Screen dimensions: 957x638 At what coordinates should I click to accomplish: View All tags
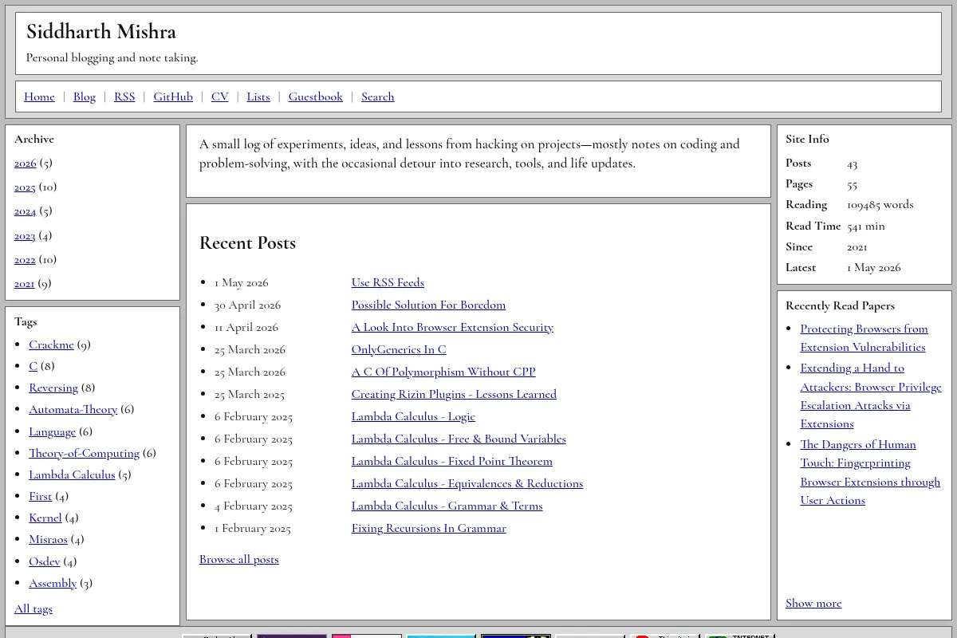(33, 608)
